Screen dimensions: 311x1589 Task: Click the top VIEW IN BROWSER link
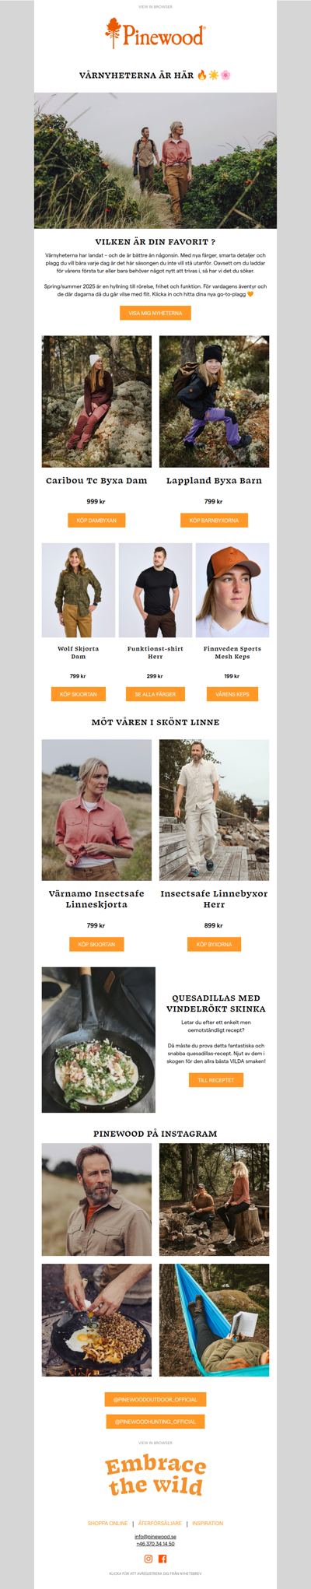tap(155, 6)
